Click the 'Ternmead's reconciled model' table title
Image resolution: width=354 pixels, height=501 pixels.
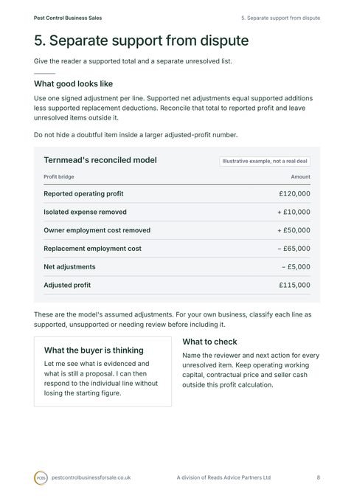pyautogui.click(x=100, y=160)
